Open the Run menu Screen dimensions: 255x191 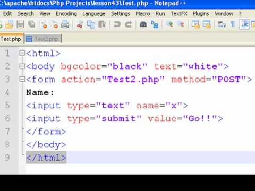(x=160, y=14)
